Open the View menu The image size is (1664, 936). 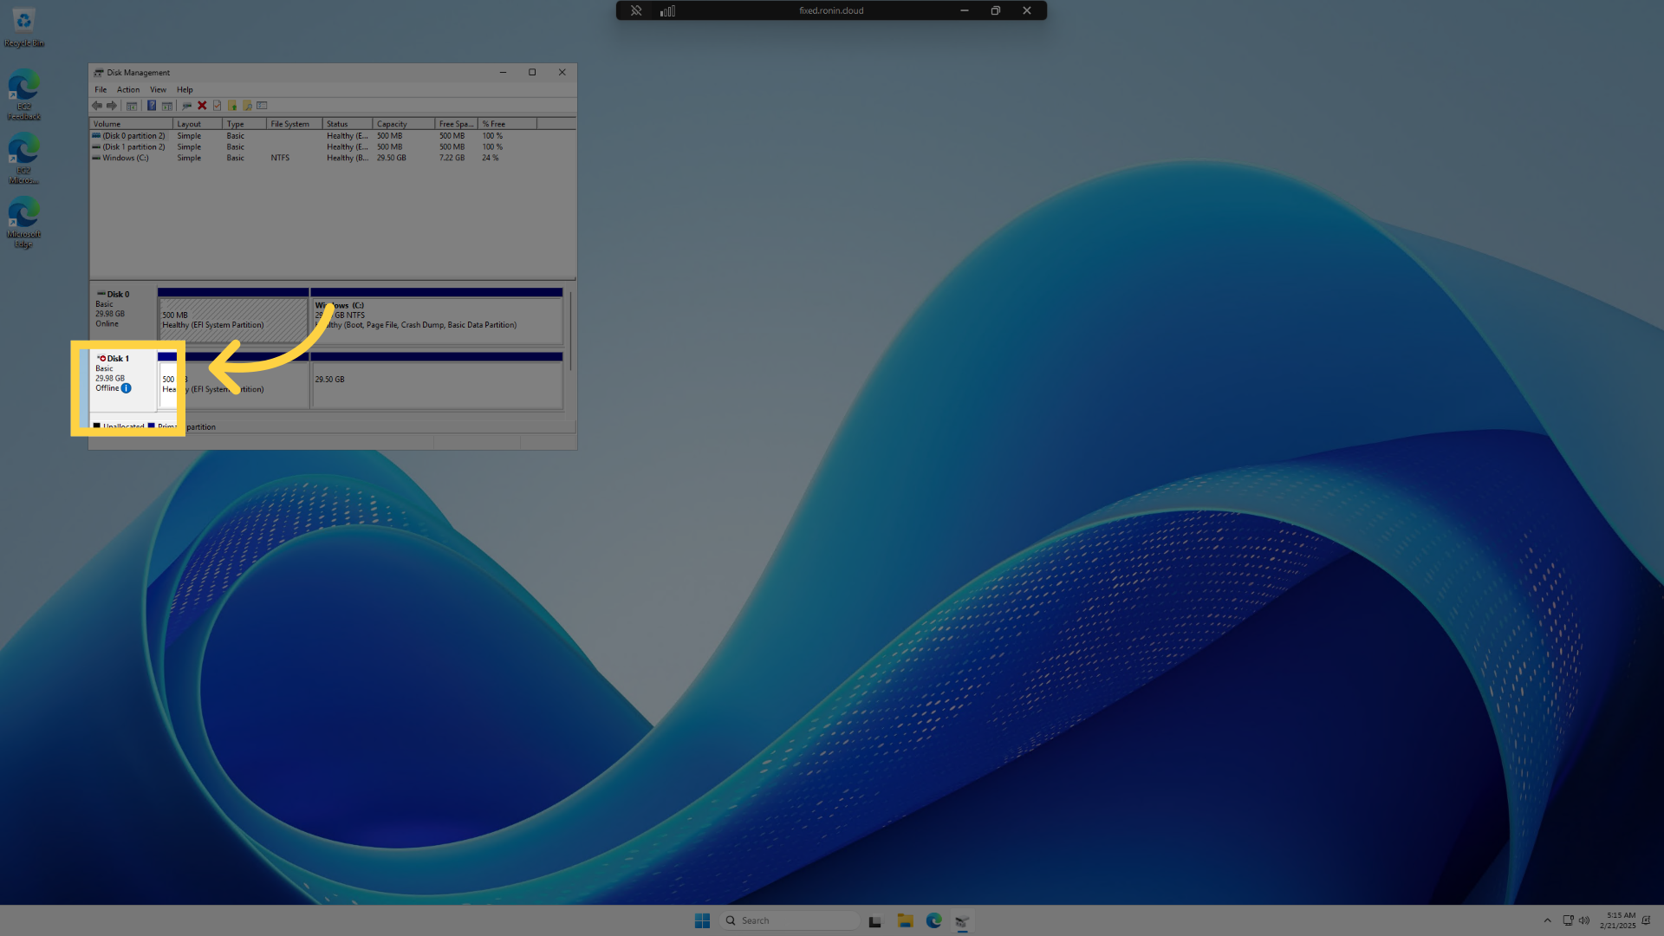point(158,89)
